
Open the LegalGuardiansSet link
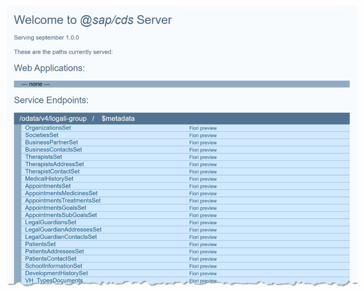click(51, 222)
